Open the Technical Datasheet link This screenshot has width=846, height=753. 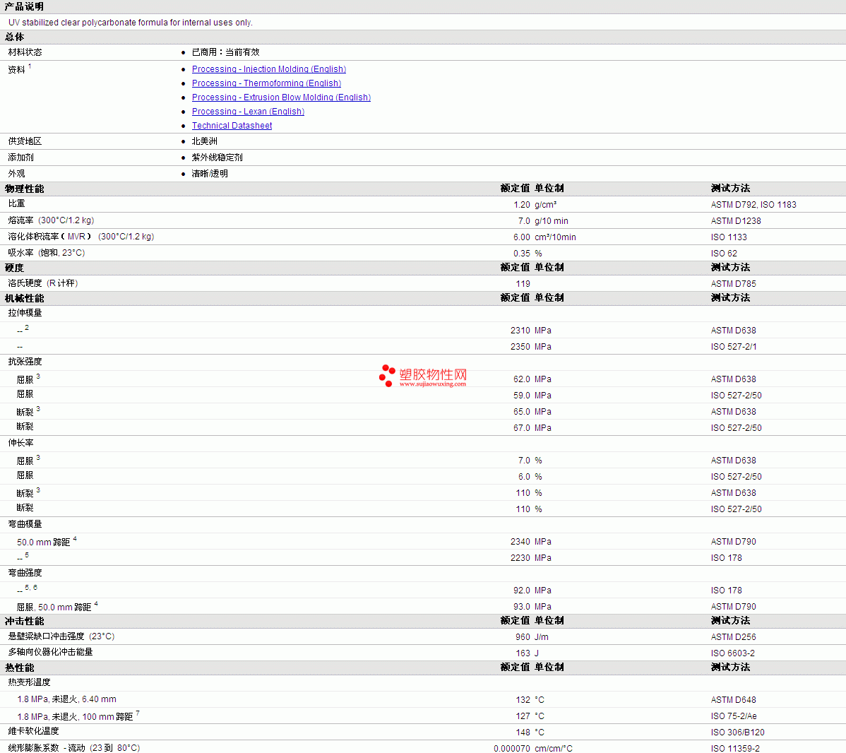(x=232, y=126)
